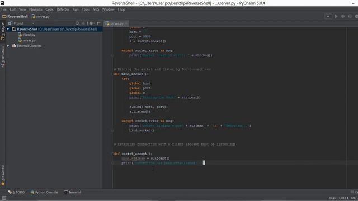Viewport: 358px width, 201px height.
Task: Click the CRLF line separator status
Action: click(343, 198)
